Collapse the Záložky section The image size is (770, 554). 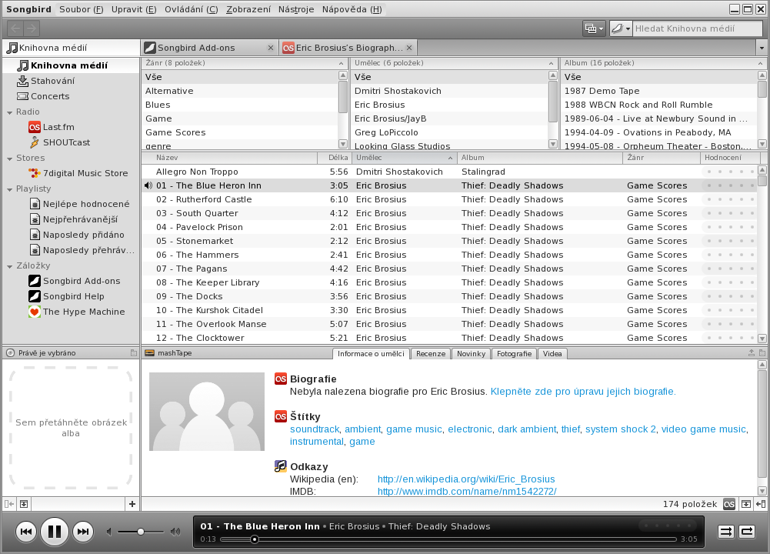(9, 266)
